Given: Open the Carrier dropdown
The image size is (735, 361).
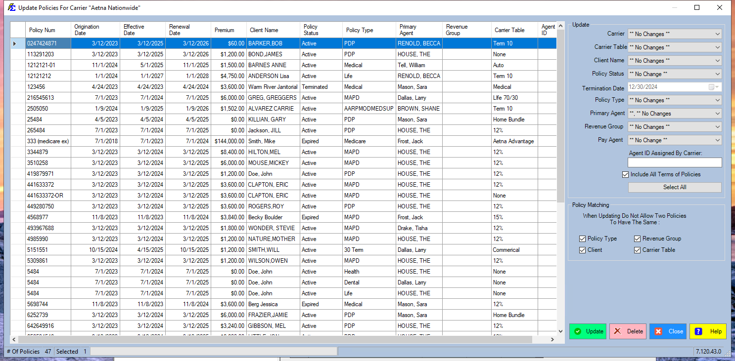Looking at the screenshot, I should (674, 34).
